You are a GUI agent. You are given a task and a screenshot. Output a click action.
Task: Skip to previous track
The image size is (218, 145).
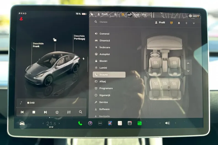[x=22, y=112]
